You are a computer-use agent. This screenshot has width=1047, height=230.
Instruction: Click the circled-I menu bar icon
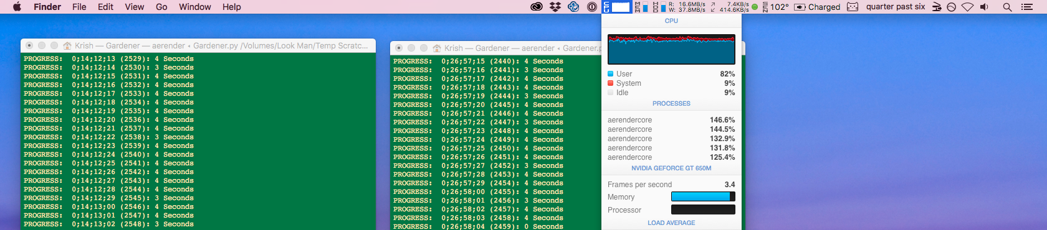tap(592, 7)
